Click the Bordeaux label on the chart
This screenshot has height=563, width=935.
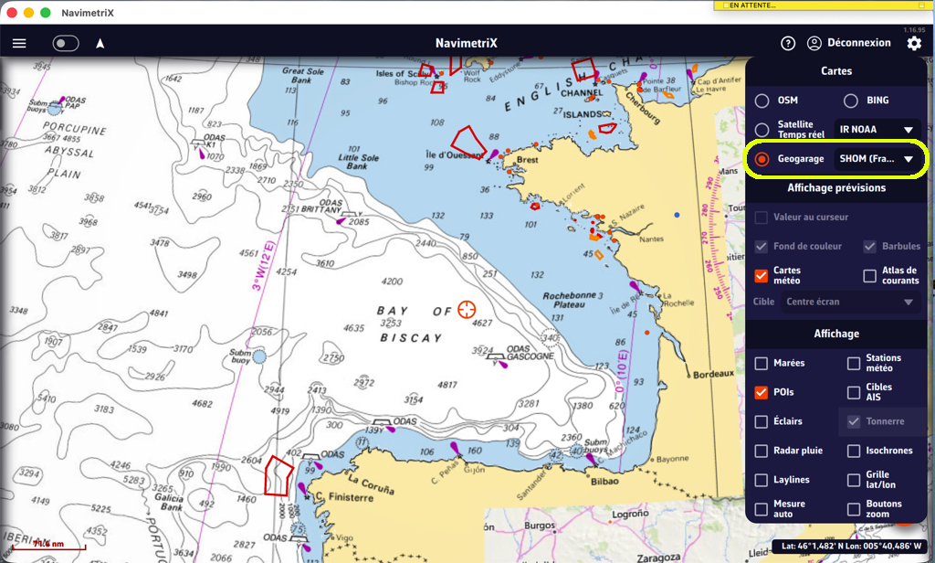click(x=714, y=374)
